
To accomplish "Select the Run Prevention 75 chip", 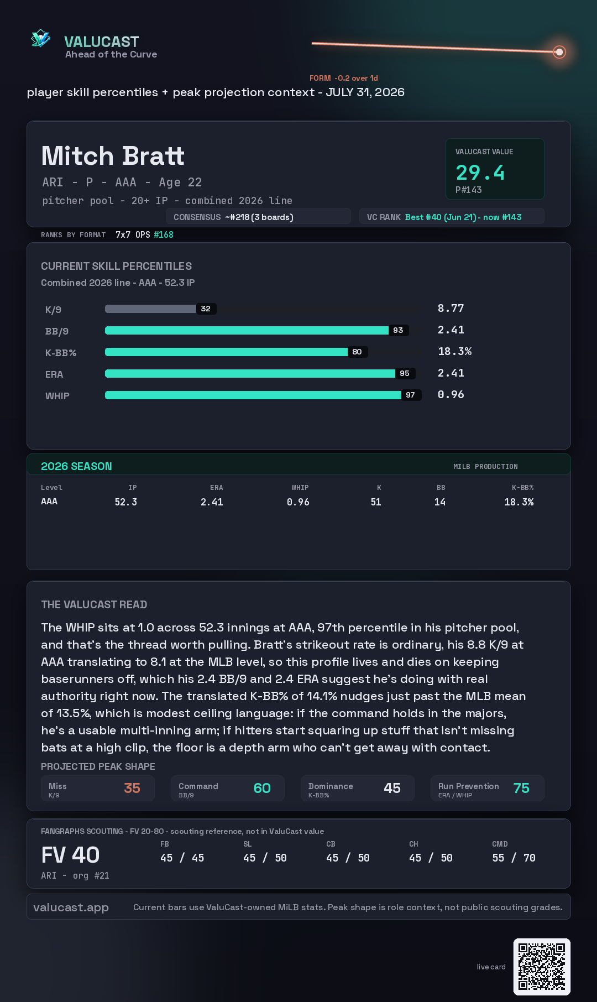I will [488, 788].
